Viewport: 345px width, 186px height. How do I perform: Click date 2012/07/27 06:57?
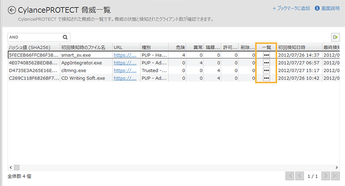299,63
